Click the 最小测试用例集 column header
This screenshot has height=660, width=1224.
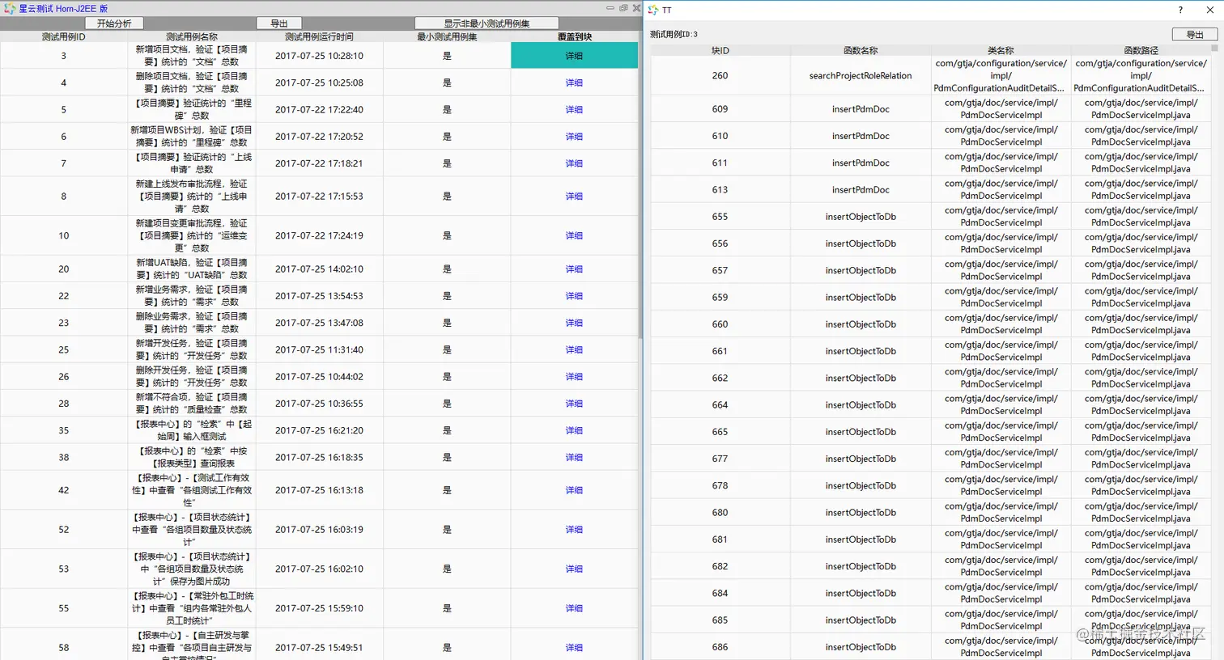(447, 36)
